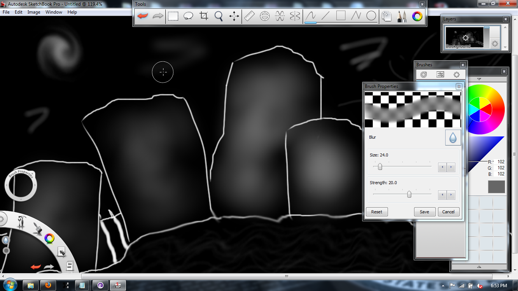Screen dimensions: 518x291
Task: Select the Move/Transform layer tool
Action: 234,16
